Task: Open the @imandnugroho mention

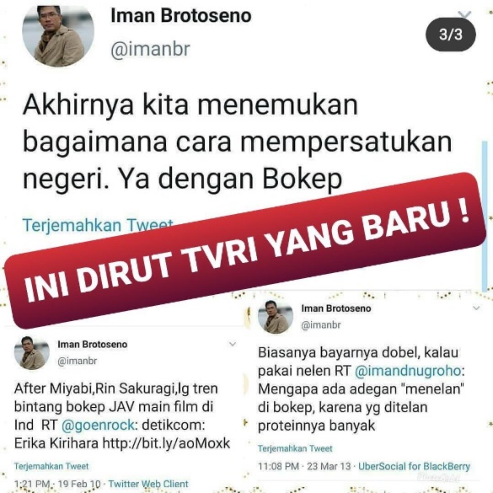Action: click(408, 371)
